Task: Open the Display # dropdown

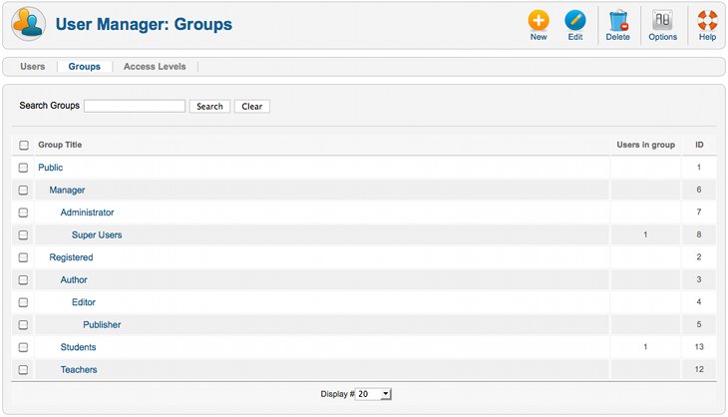Action: (x=375, y=394)
